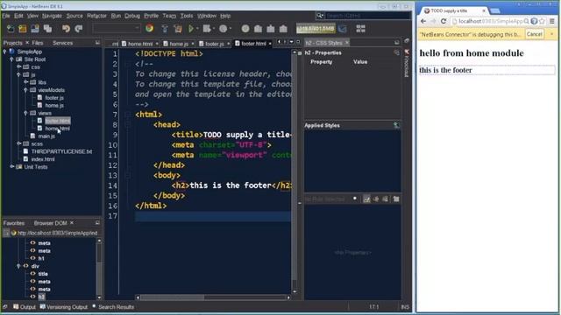Click the Build Project hammer icon

165,29
